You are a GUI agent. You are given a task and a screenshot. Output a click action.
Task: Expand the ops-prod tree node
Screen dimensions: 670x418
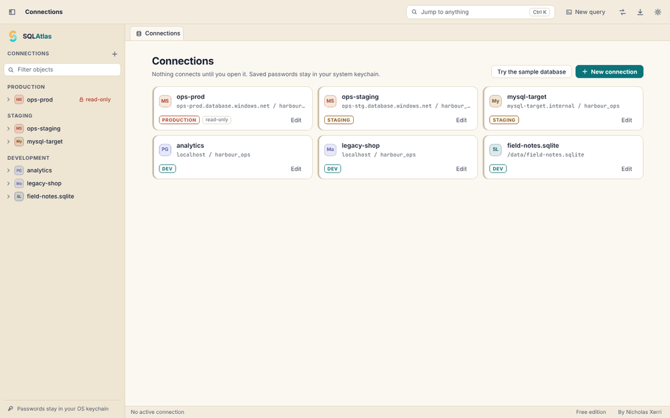point(9,100)
